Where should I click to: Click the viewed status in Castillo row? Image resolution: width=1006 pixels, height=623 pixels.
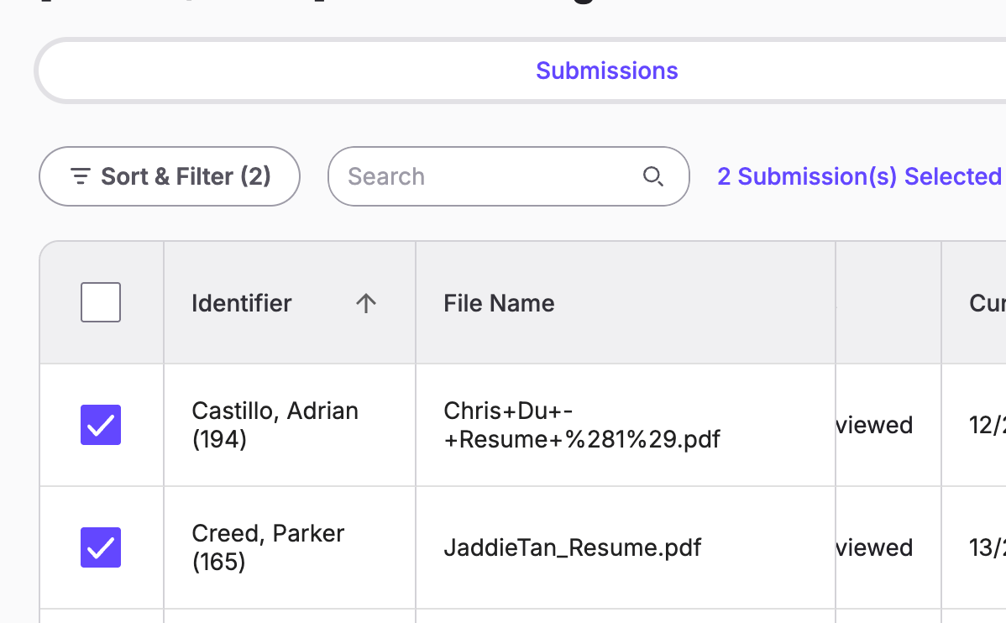874,425
